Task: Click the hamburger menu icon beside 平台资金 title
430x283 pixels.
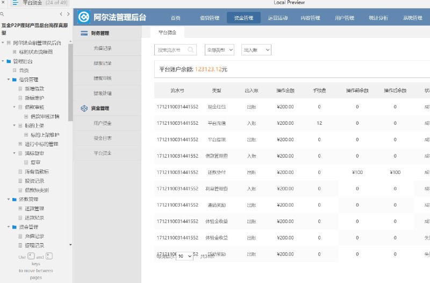Action: click(15, 3)
